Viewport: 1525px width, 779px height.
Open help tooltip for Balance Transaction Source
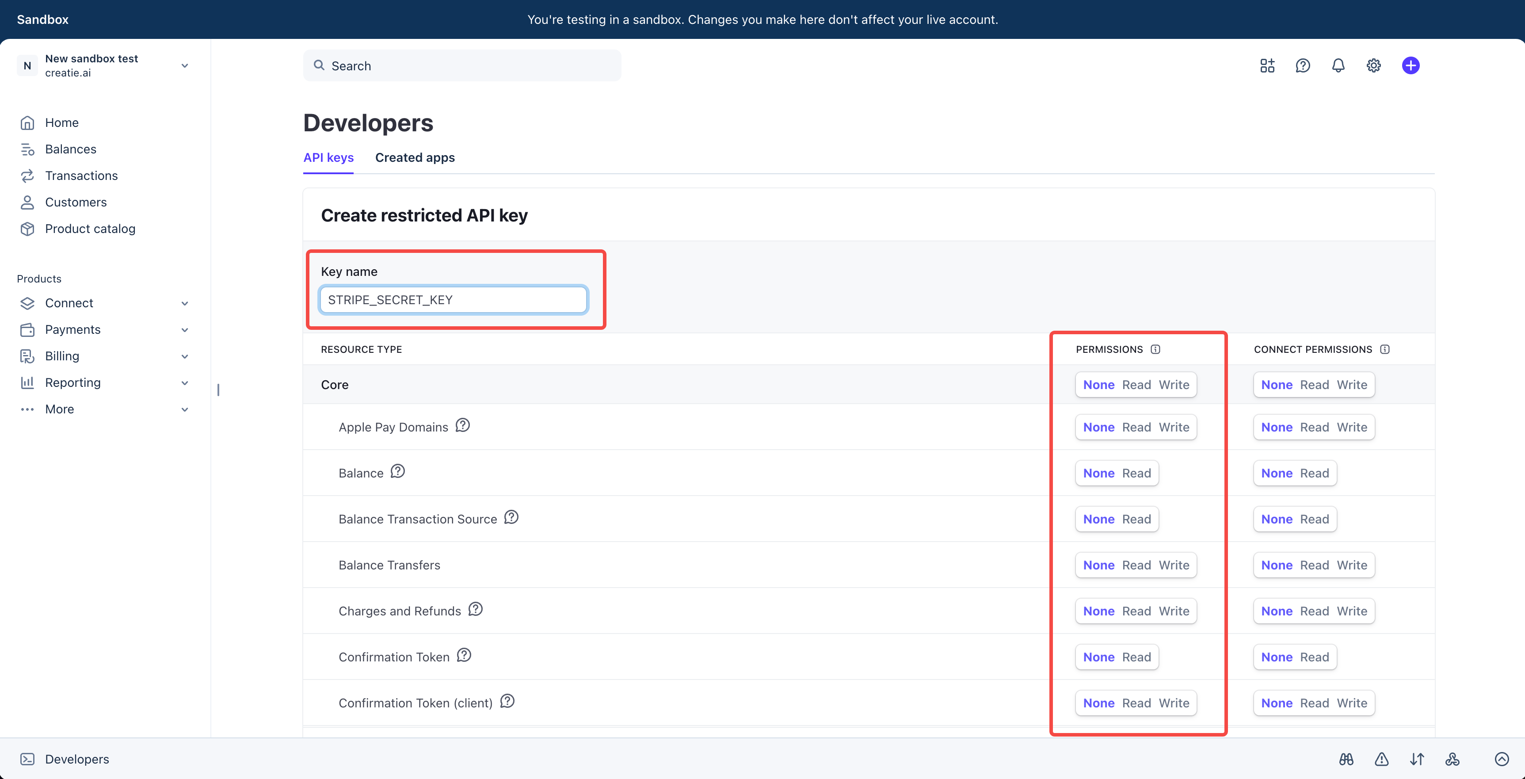pyautogui.click(x=511, y=517)
